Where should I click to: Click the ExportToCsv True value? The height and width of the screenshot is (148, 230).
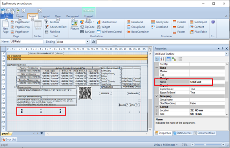(207, 89)
